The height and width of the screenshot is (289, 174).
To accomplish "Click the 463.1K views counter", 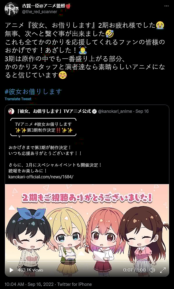I will [30, 270].
